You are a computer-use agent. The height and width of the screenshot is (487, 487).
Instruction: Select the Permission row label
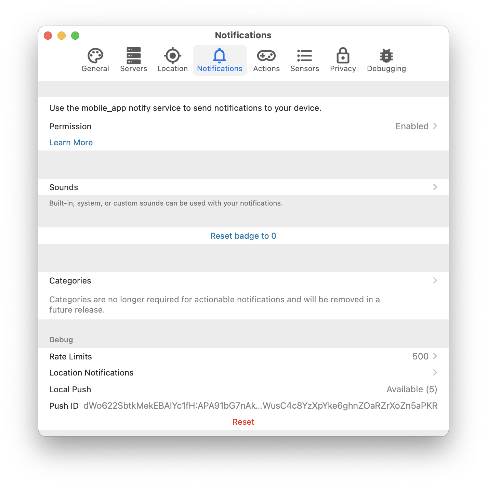tap(70, 127)
